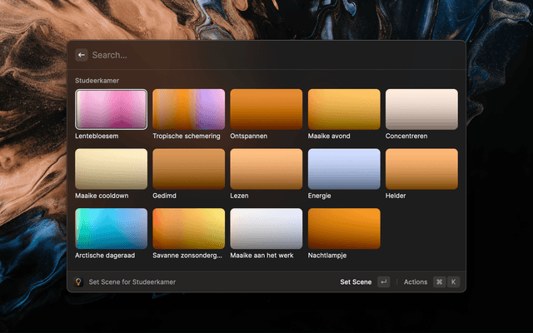Screen dimensions: 533x333
Task: Apply the Energie scene
Action: (x=344, y=169)
